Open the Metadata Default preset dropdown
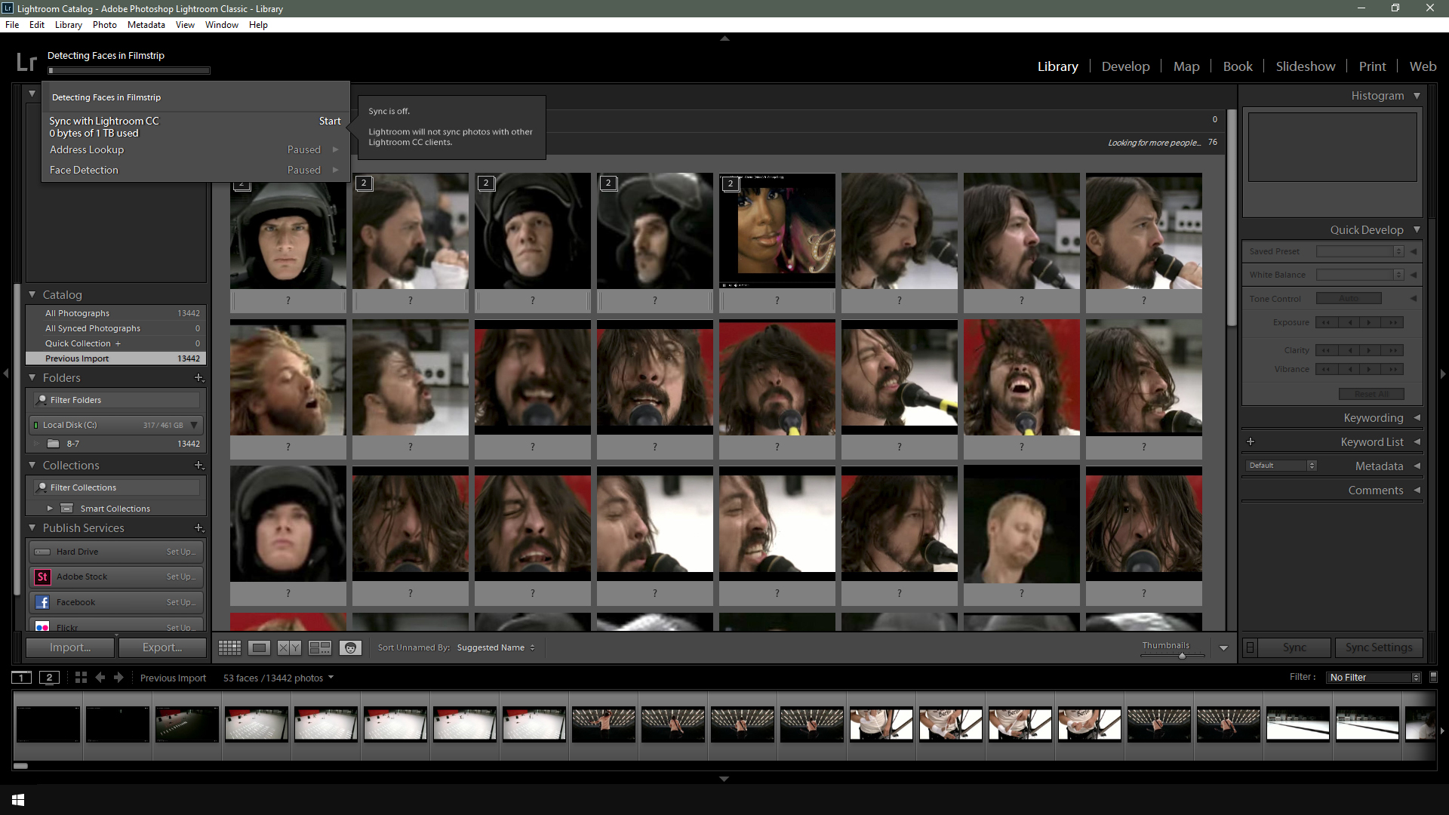This screenshot has height=815, width=1449. point(1281,466)
